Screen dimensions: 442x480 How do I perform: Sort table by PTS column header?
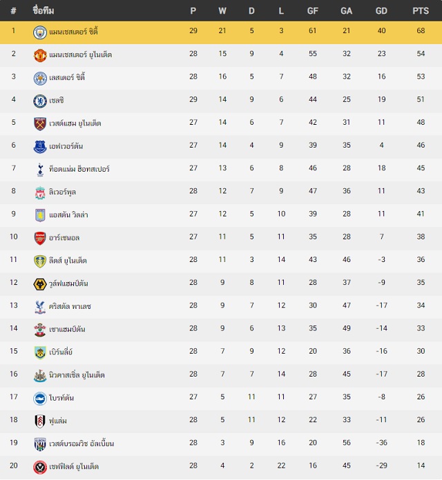(x=421, y=11)
